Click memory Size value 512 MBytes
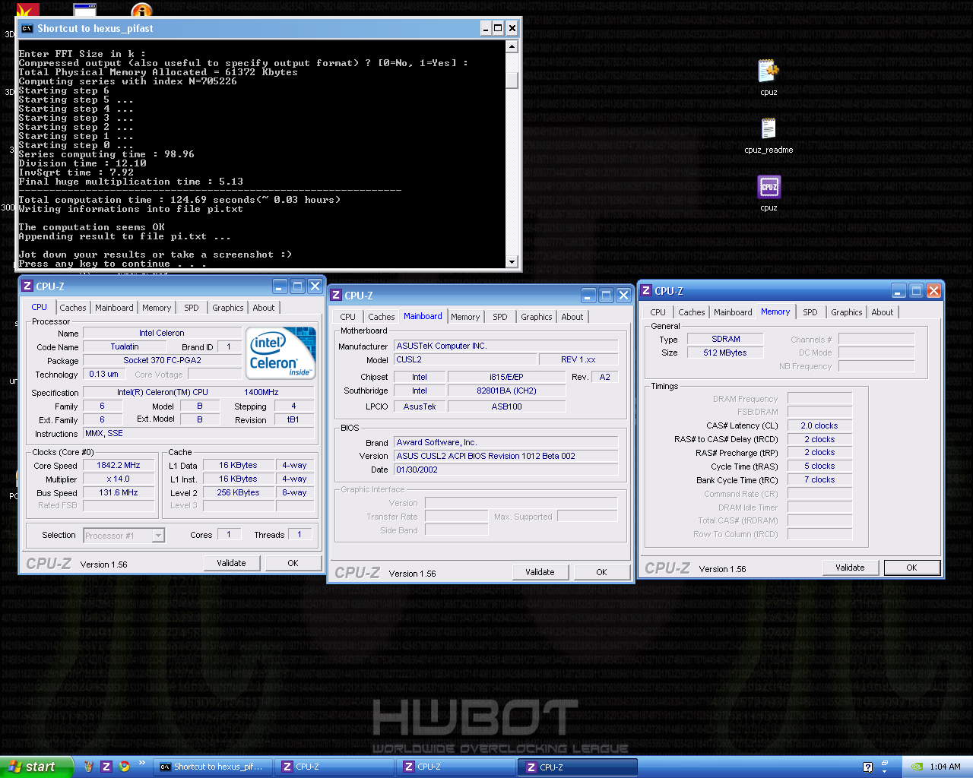The height and width of the screenshot is (778, 973). (725, 353)
